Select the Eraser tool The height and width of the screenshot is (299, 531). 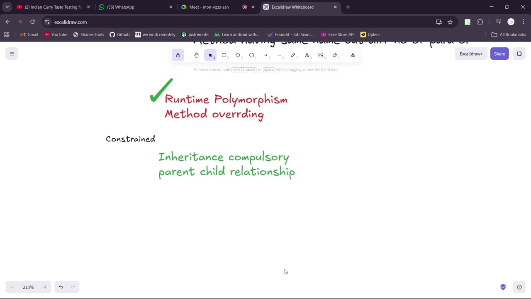pyautogui.click(x=335, y=55)
